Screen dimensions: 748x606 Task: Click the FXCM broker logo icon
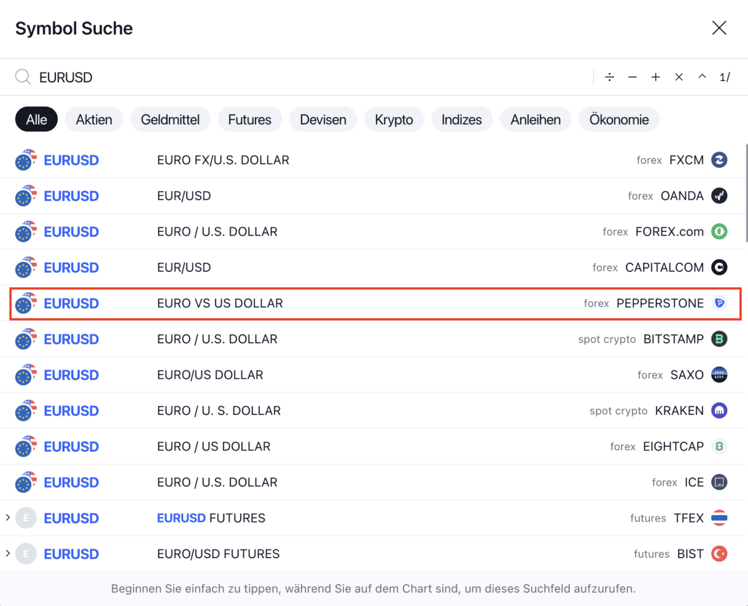pyautogui.click(x=719, y=160)
